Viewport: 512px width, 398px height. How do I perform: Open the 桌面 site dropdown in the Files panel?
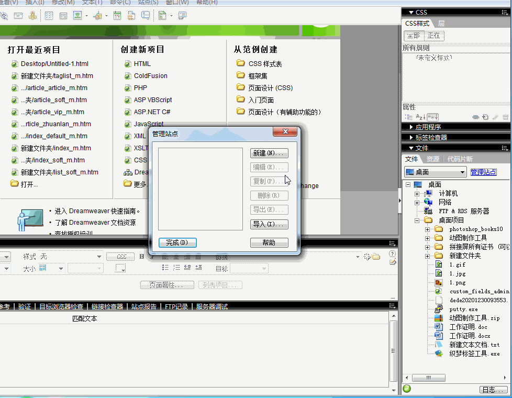point(435,172)
